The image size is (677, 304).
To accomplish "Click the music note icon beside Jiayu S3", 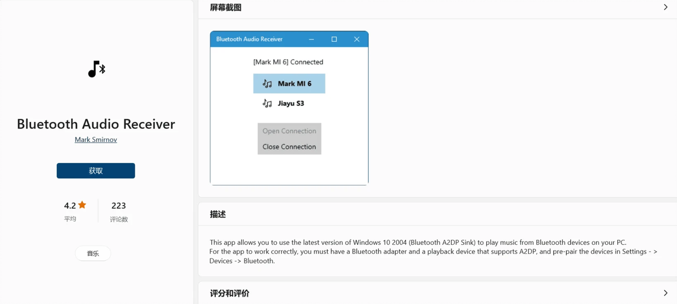I will click(x=268, y=103).
